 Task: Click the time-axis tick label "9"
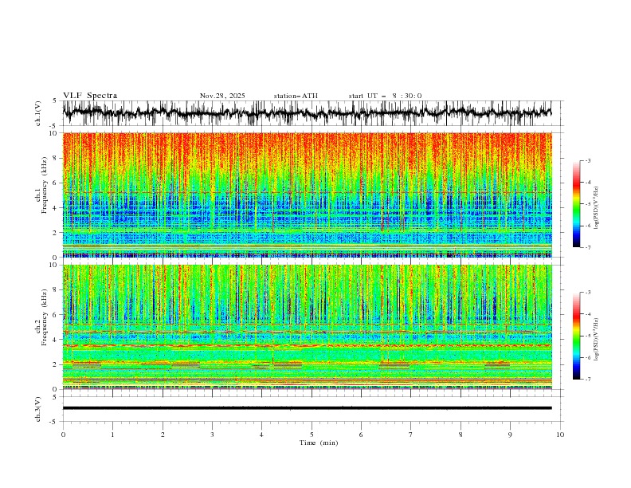pos(510,435)
